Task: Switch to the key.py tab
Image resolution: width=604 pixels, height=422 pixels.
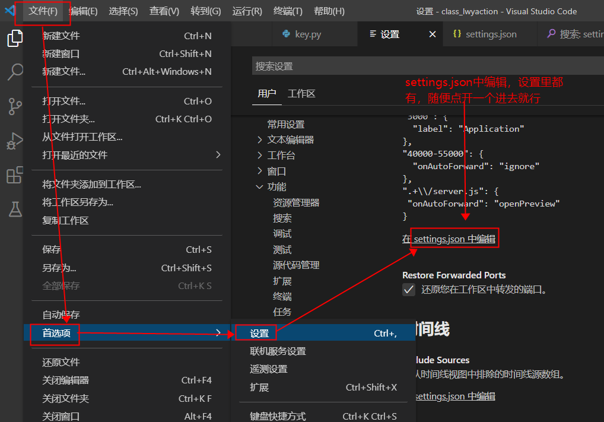Action: click(x=314, y=34)
